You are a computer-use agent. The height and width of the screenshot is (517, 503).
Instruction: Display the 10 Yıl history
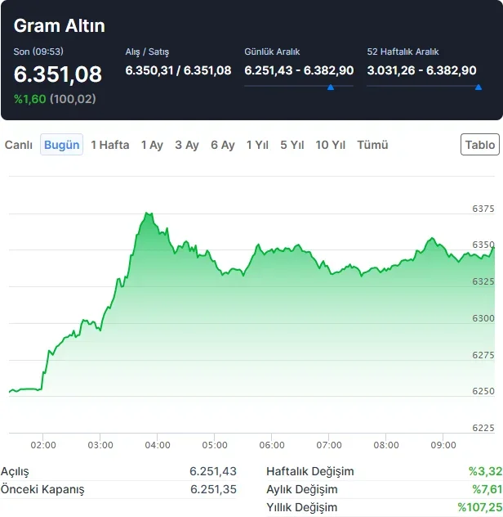click(331, 145)
